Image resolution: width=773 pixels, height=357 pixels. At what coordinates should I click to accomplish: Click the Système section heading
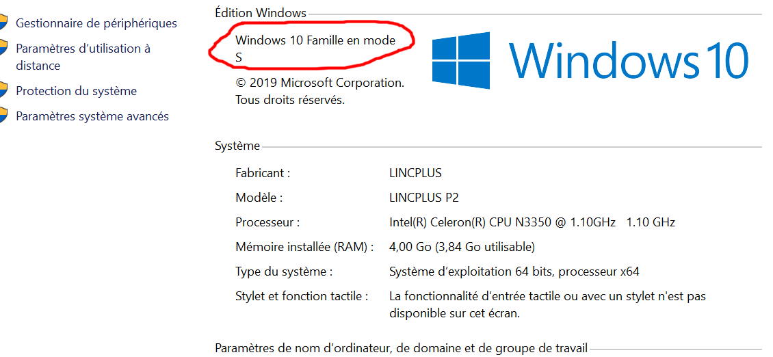[x=237, y=146]
